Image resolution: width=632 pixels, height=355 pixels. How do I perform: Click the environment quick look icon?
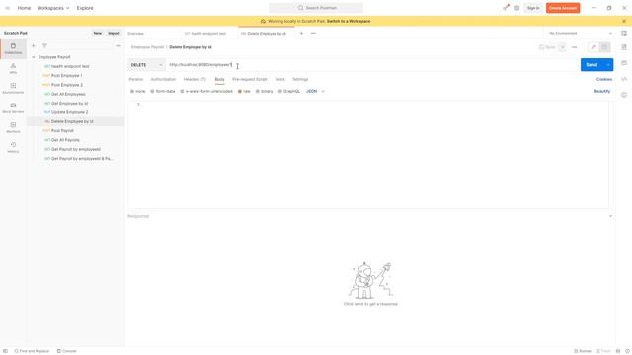[x=624, y=33]
